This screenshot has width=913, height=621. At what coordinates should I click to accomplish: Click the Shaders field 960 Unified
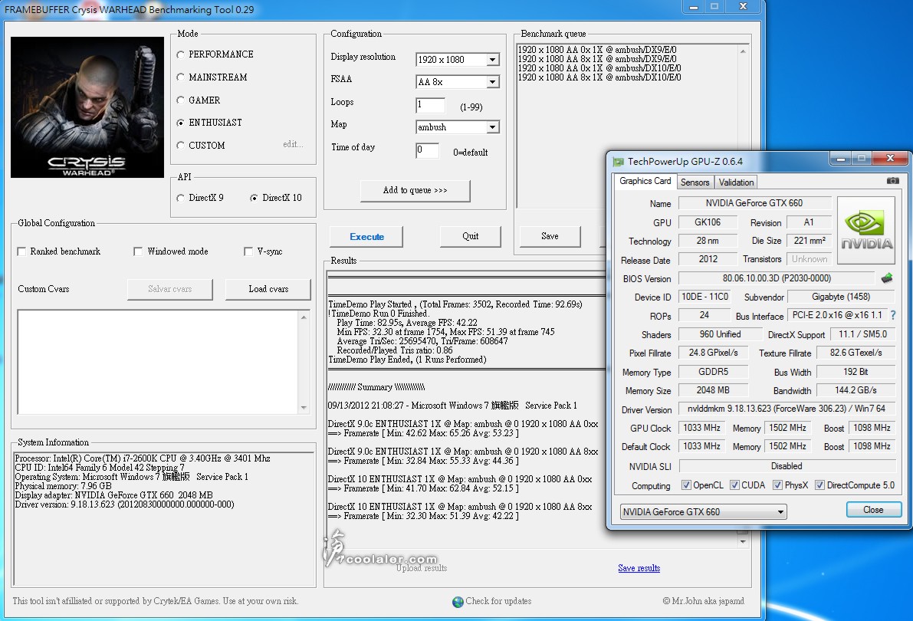[x=721, y=334]
